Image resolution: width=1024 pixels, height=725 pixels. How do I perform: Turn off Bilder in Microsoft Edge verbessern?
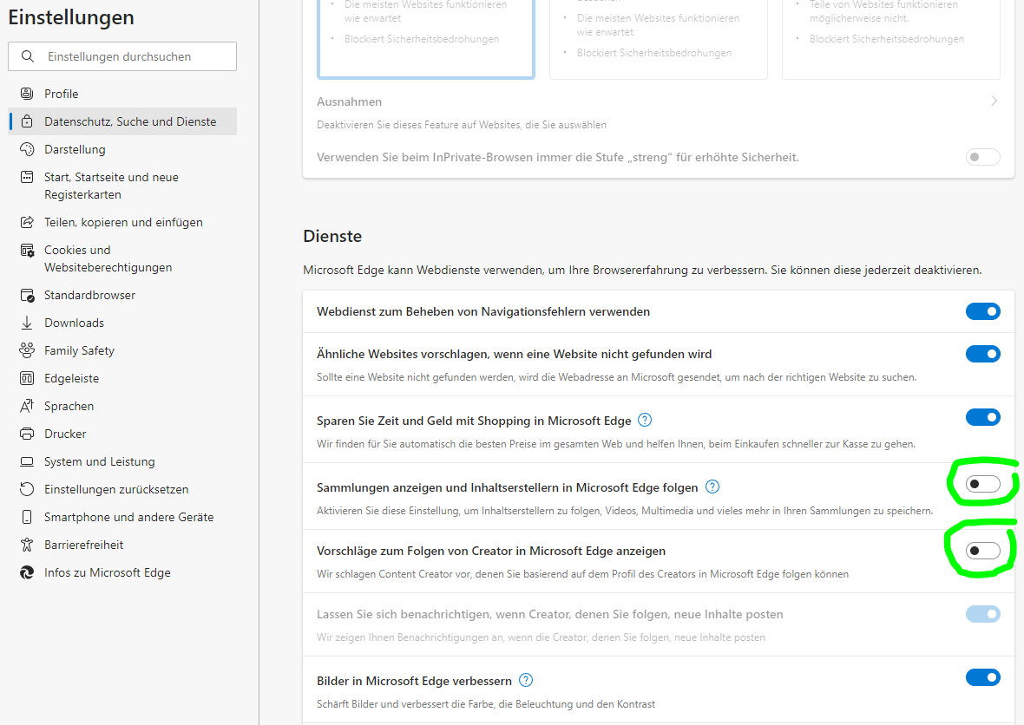click(x=983, y=677)
